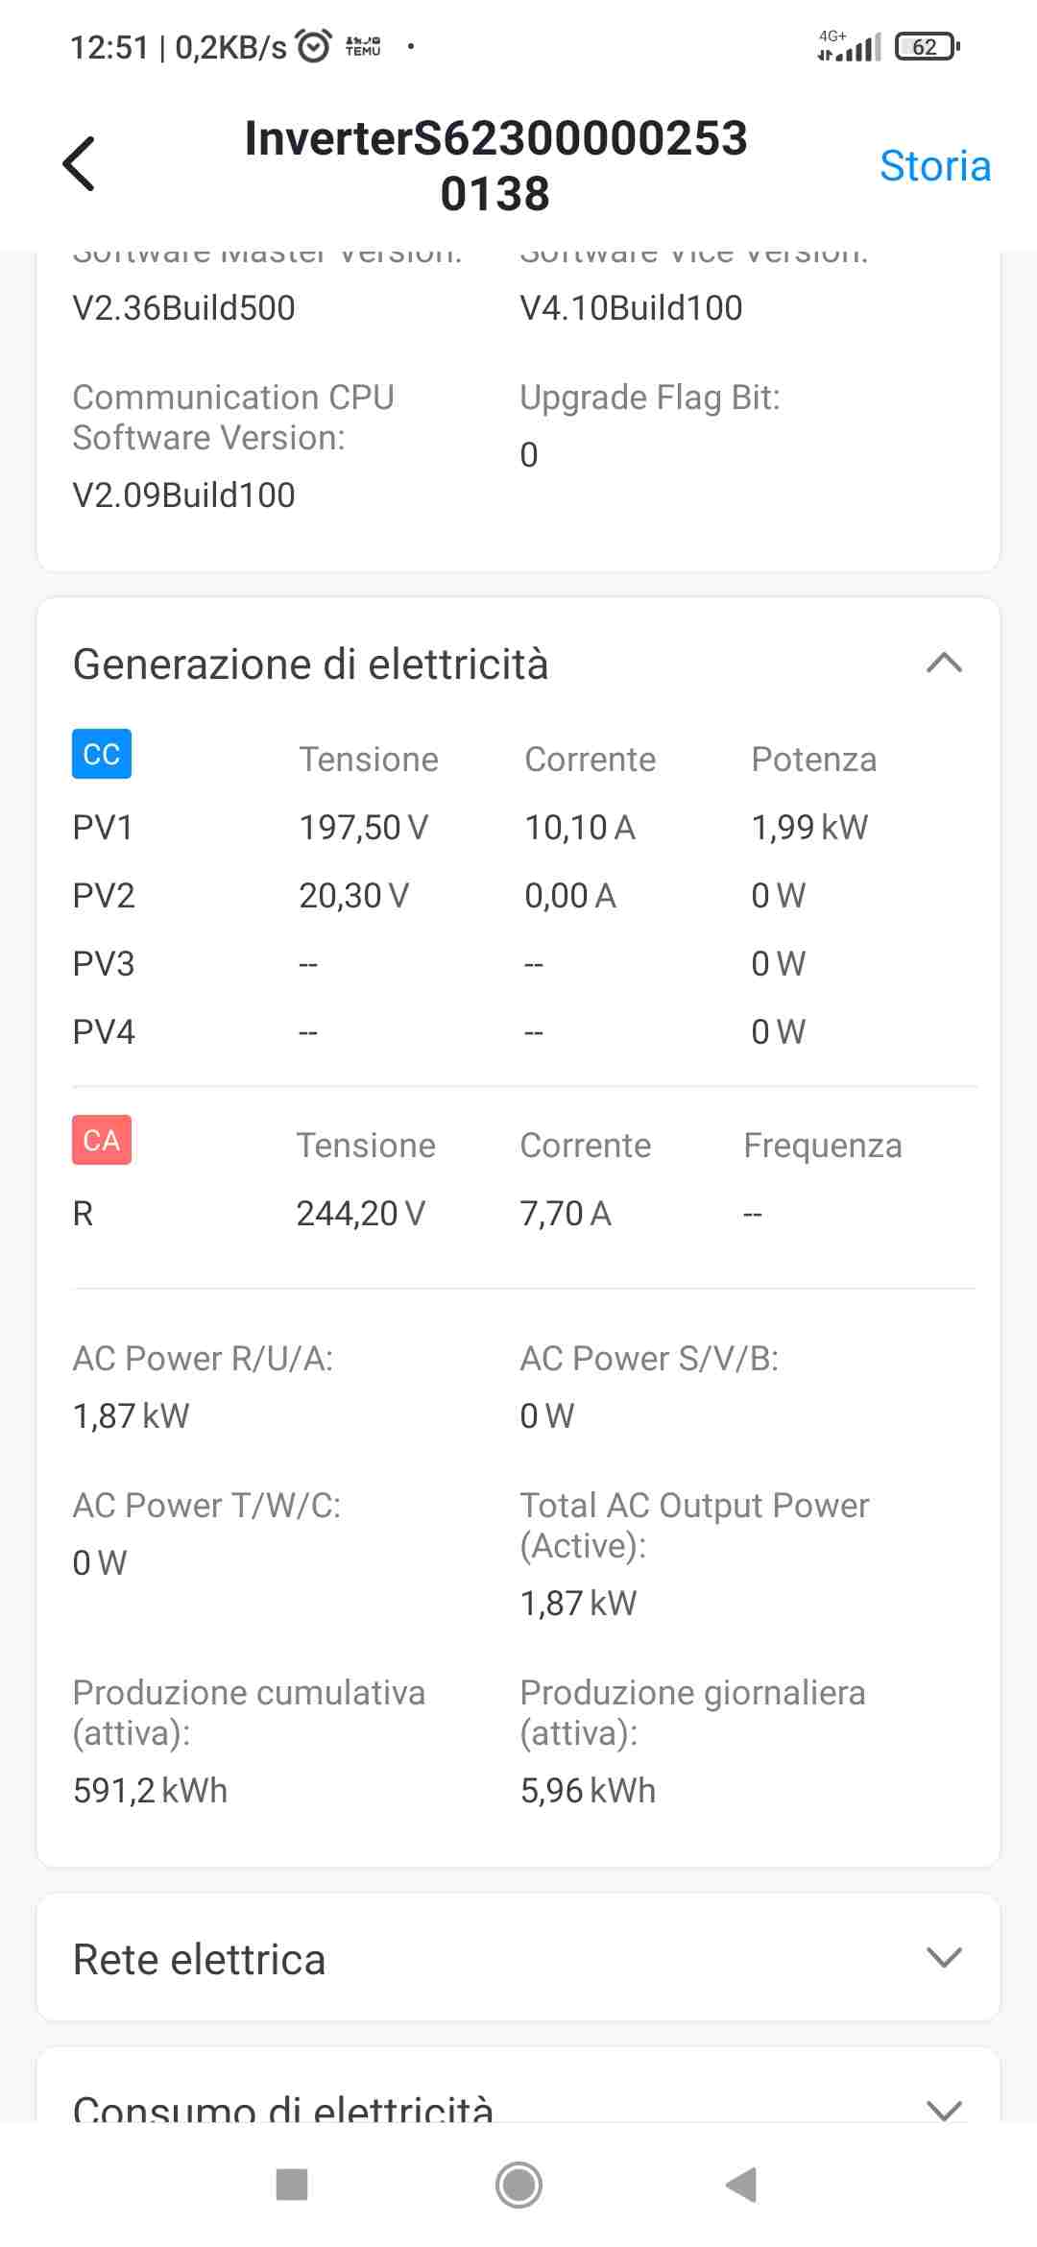Tap the battery indicator icon
Screen dimensions: 1037x2247
pyautogui.click(x=928, y=46)
